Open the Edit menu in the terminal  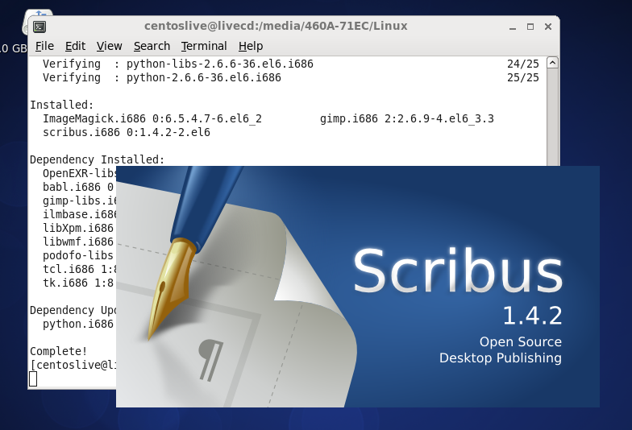coord(76,47)
